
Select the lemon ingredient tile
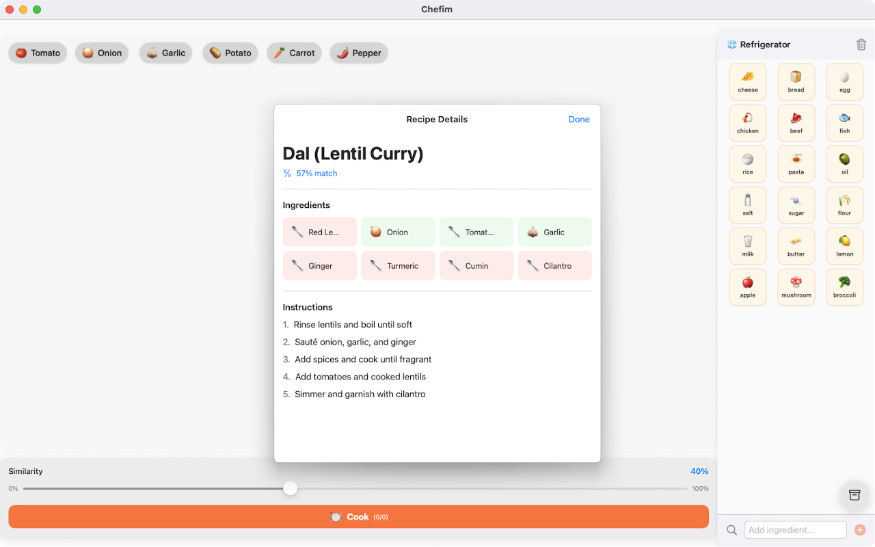tap(844, 246)
